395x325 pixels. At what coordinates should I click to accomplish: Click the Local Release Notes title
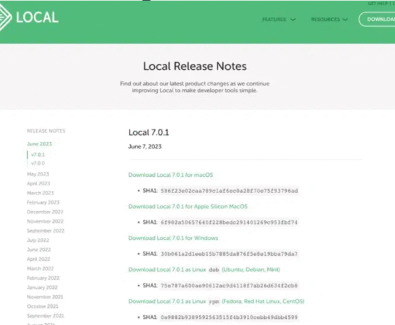coord(194,66)
